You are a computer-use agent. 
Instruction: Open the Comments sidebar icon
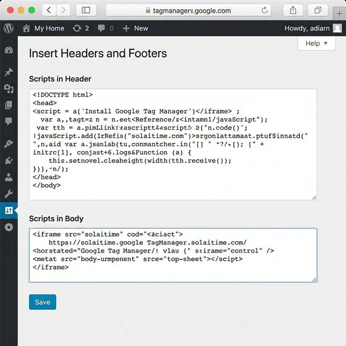[9, 121]
